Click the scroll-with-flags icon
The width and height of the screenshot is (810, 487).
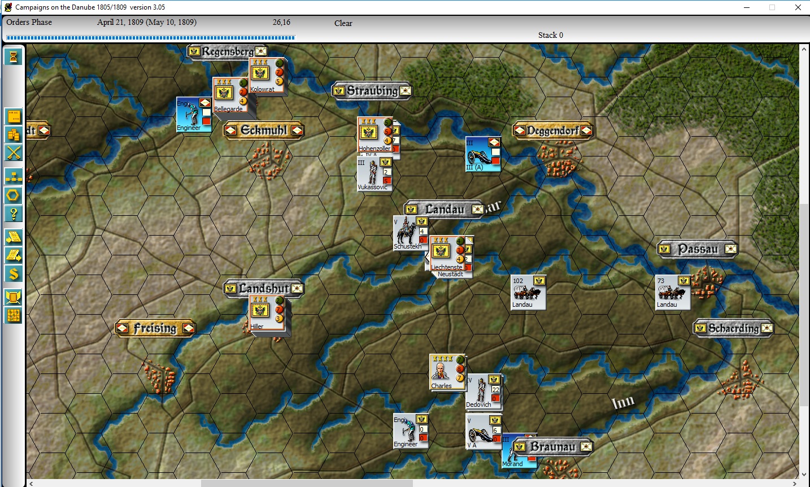click(14, 297)
